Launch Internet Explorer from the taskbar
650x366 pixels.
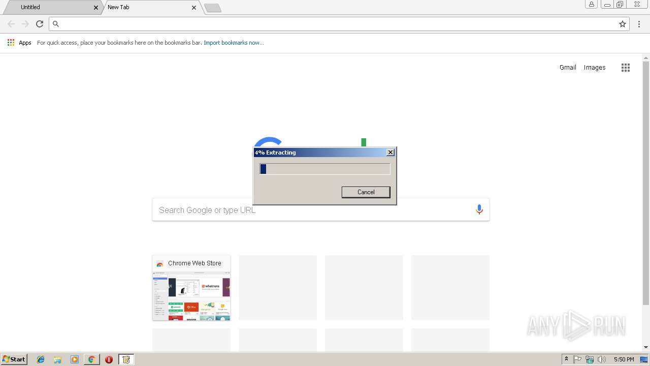click(41, 359)
